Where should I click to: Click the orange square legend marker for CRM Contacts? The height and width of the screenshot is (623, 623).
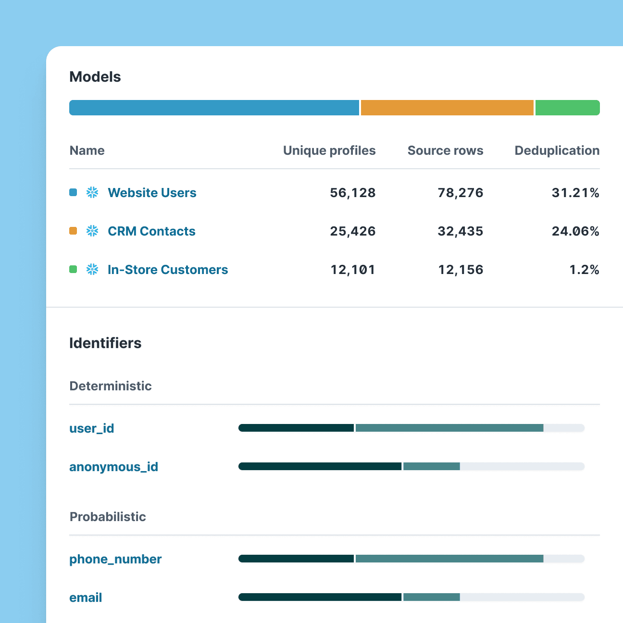click(x=73, y=231)
